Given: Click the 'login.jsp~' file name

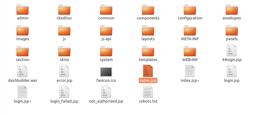Looking at the screenshot, I should click(23, 102).
